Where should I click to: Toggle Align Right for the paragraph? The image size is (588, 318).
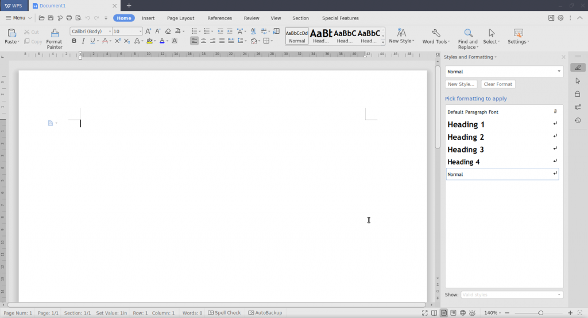tap(212, 41)
